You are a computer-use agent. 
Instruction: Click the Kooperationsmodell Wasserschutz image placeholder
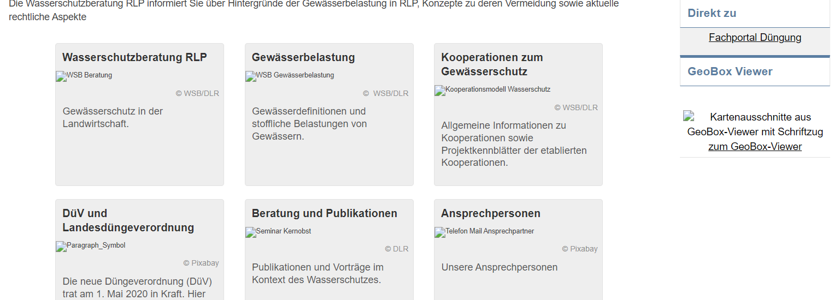point(492,90)
